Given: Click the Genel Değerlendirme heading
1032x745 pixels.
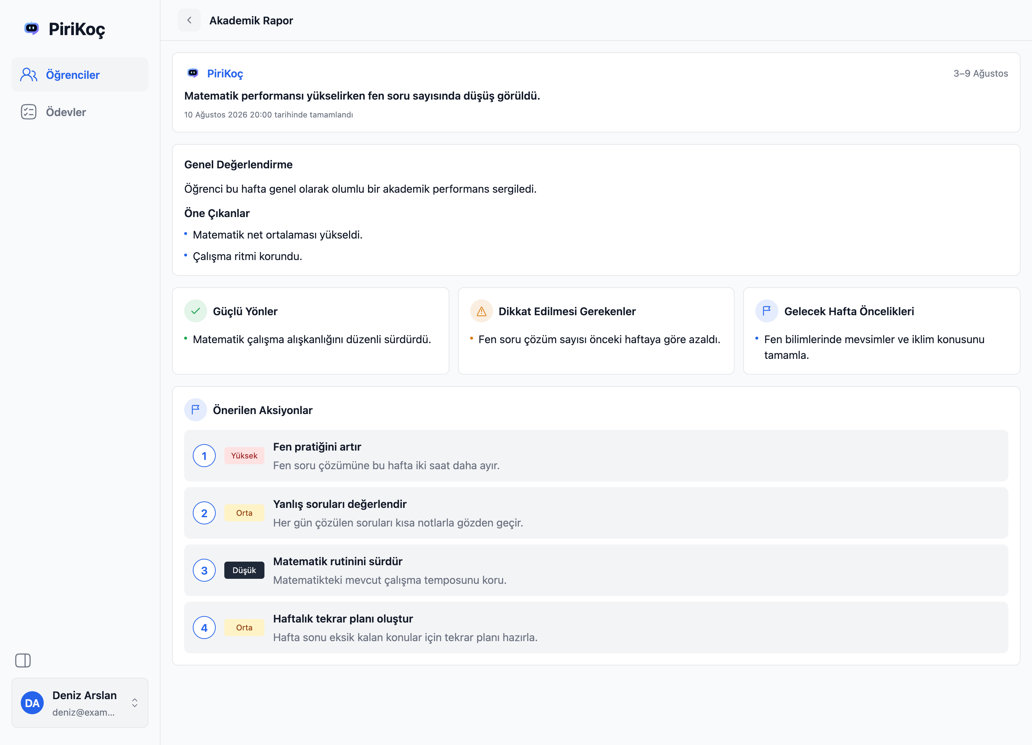Looking at the screenshot, I should pos(238,165).
